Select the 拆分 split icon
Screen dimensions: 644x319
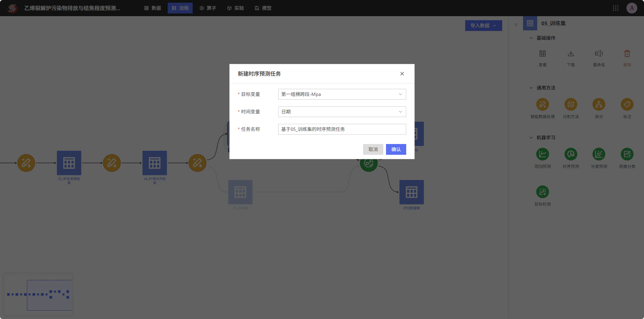(x=599, y=104)
